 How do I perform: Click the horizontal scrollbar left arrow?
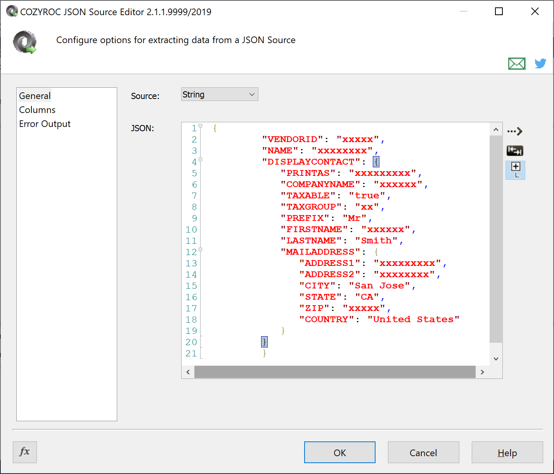pyautogui.click(x=188, y=372)
